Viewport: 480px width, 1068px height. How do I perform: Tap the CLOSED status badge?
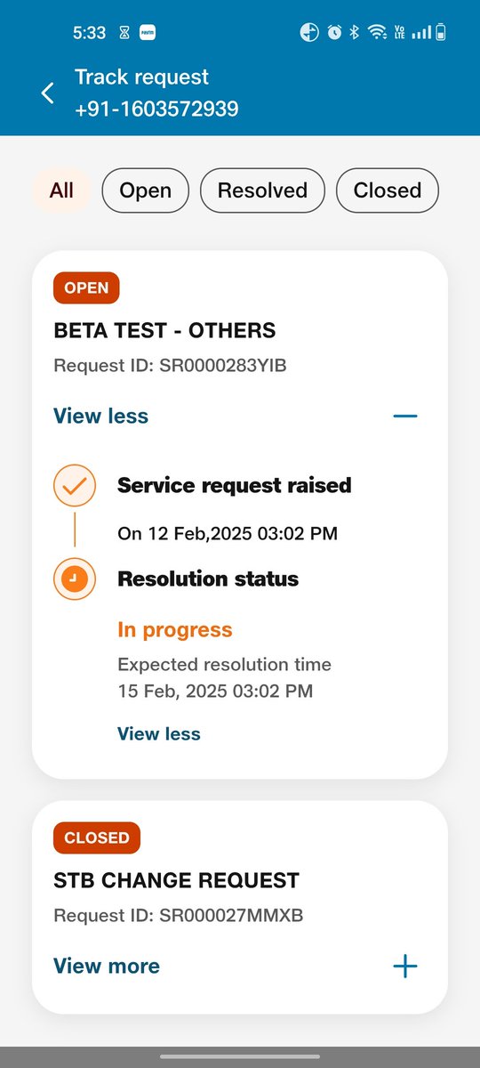tap(97, 837)
